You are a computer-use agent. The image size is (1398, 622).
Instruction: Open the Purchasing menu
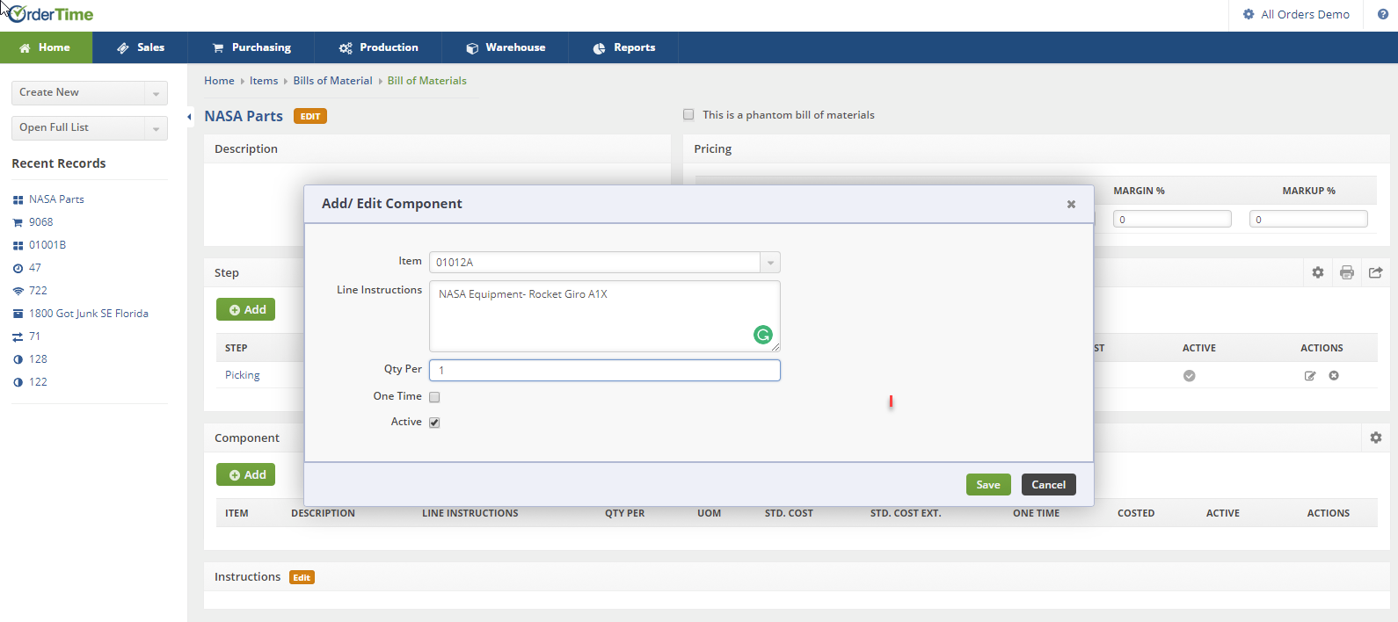pos(251,47)
